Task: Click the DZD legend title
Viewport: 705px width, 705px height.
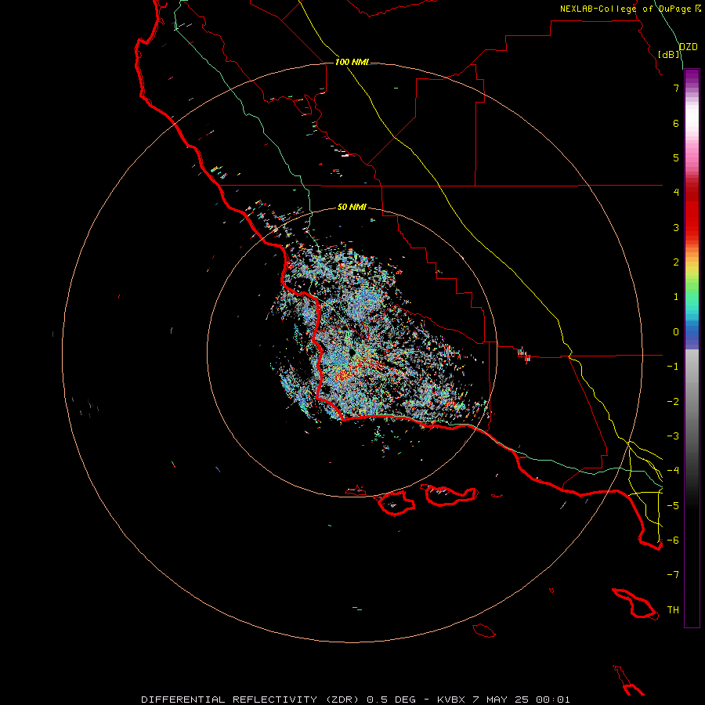Action: (x=688, y=47)
